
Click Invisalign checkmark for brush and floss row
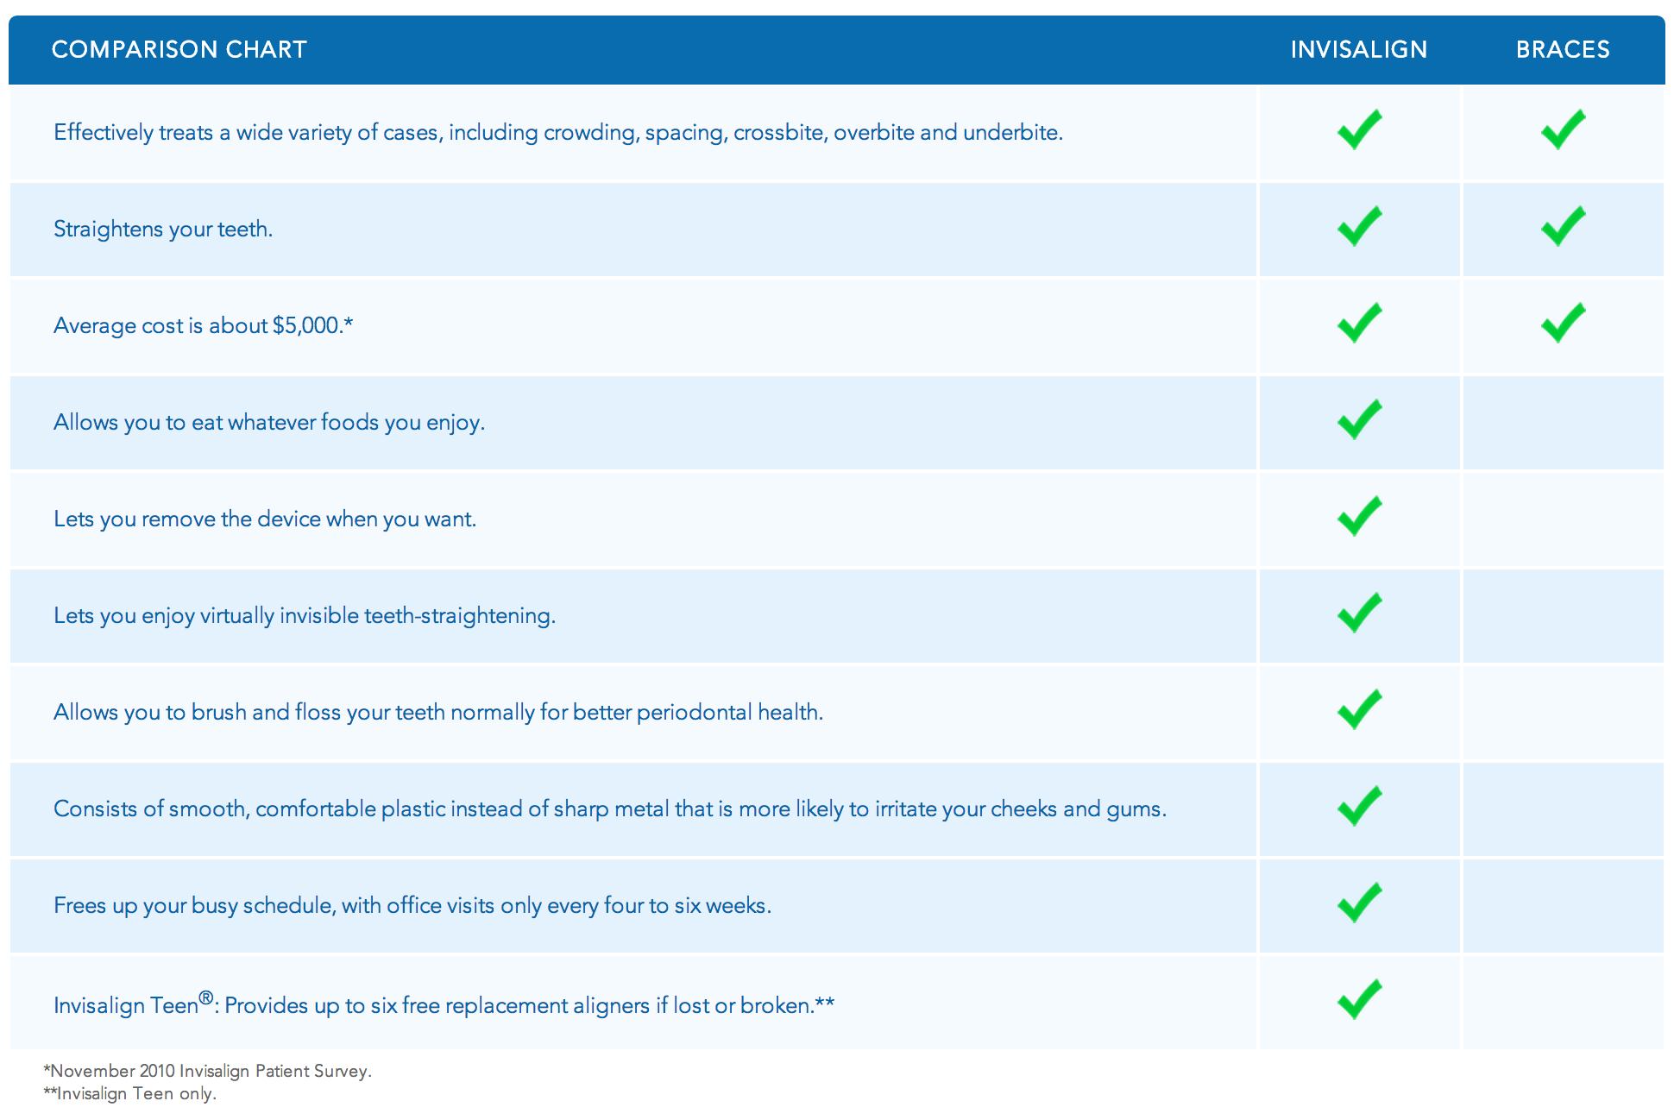click(x=1359, y=710)
